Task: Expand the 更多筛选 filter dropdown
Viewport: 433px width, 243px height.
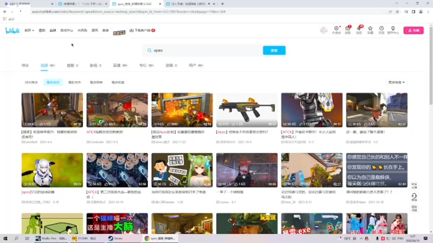Action: [397, 82]
